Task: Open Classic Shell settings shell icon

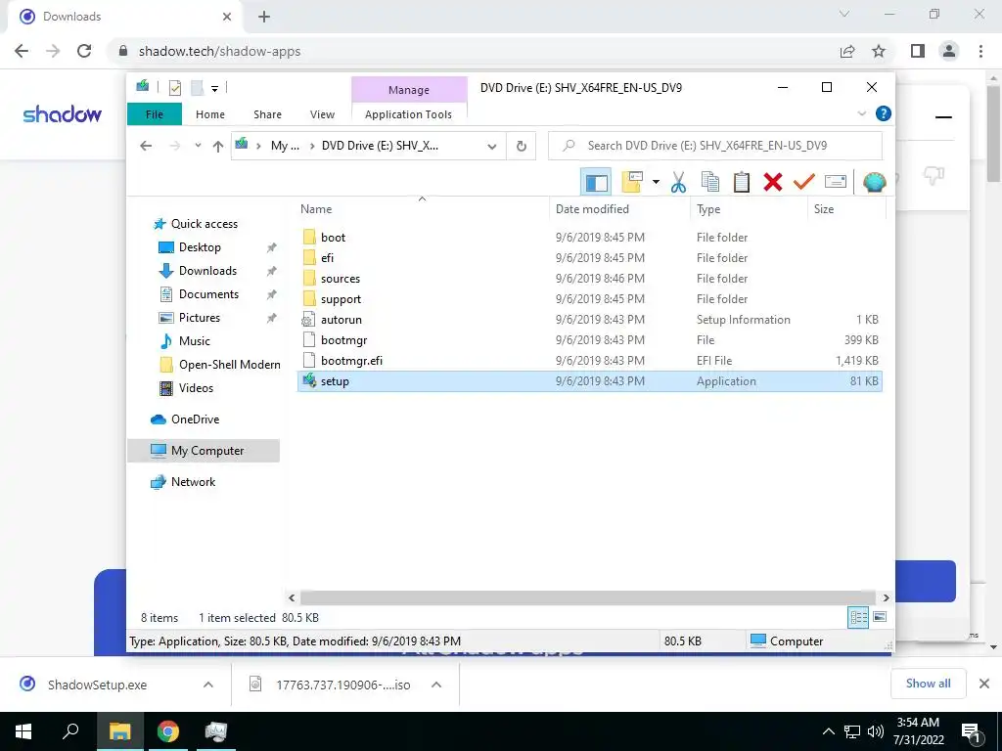Action: click(874, 183)
